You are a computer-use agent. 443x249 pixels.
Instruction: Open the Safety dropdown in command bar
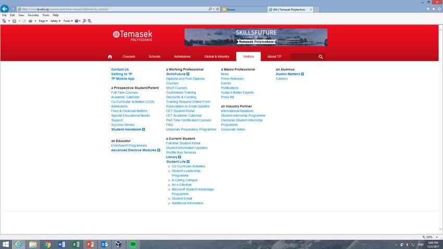coord(55,21)
